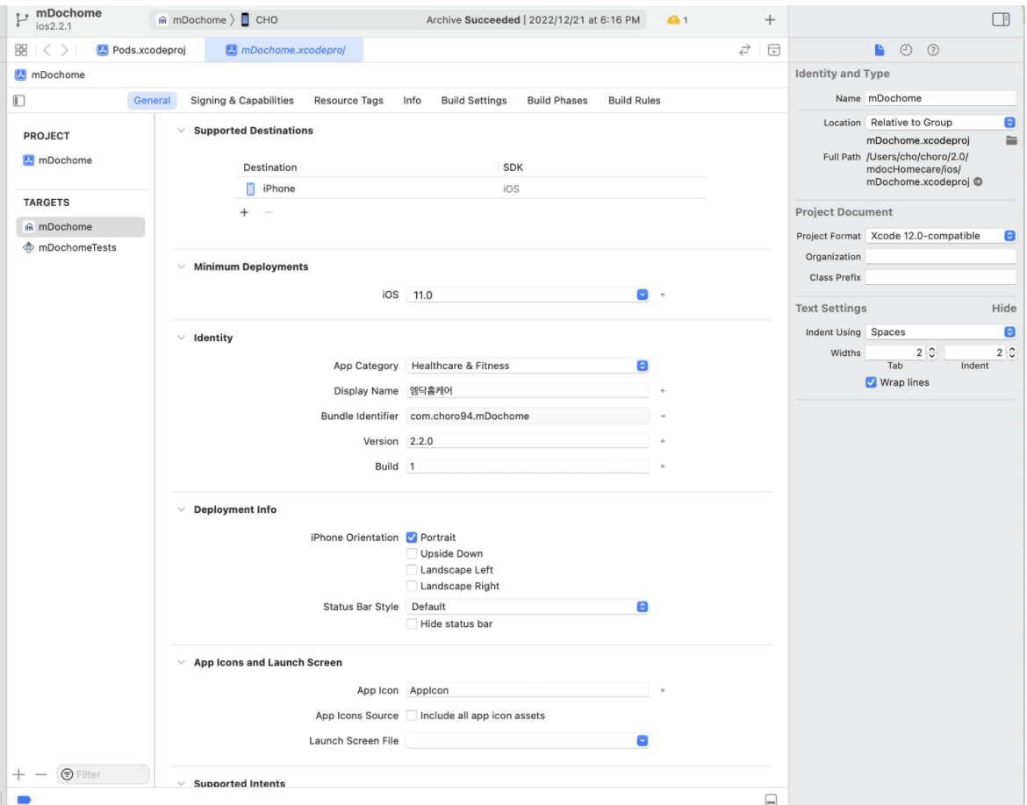1027x805 pixels.
Task: Select mDochomeTests target
Action: click(81, 247)
